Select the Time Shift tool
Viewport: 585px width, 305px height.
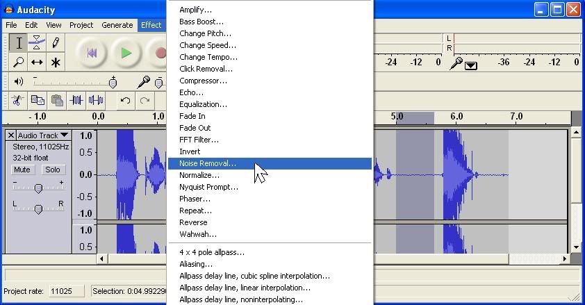pyautogui.click(x=37, y=62)
